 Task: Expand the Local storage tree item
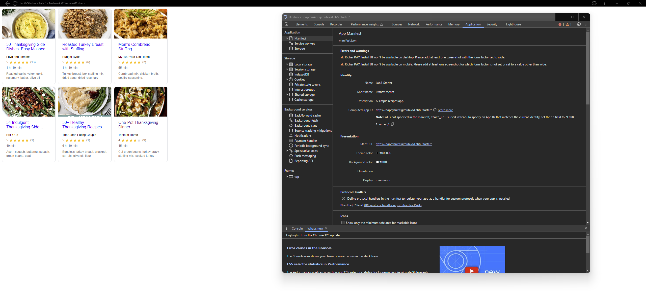(287, 64)
